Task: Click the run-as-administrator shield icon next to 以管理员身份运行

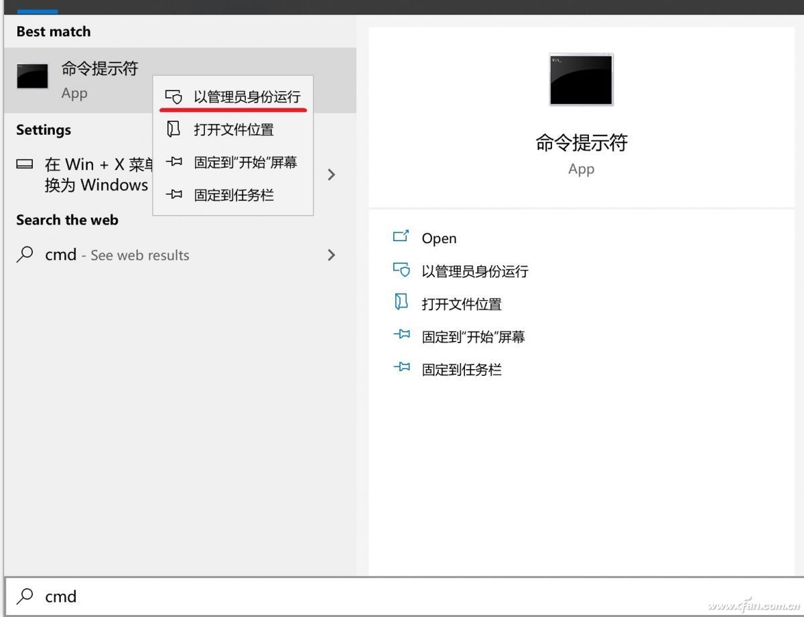Action: click(x=174, y=96)
